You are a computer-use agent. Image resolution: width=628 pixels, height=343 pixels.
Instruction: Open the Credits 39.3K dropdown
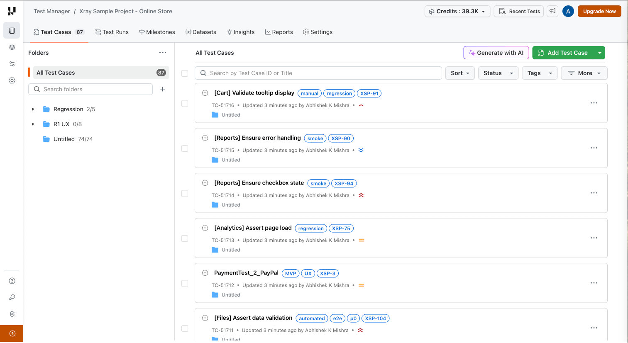(457, 11)
